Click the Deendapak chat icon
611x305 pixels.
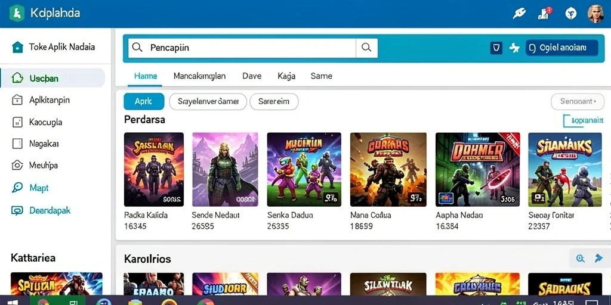(17, 210)
